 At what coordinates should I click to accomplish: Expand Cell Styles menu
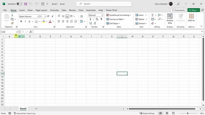(x=113, y=23)
